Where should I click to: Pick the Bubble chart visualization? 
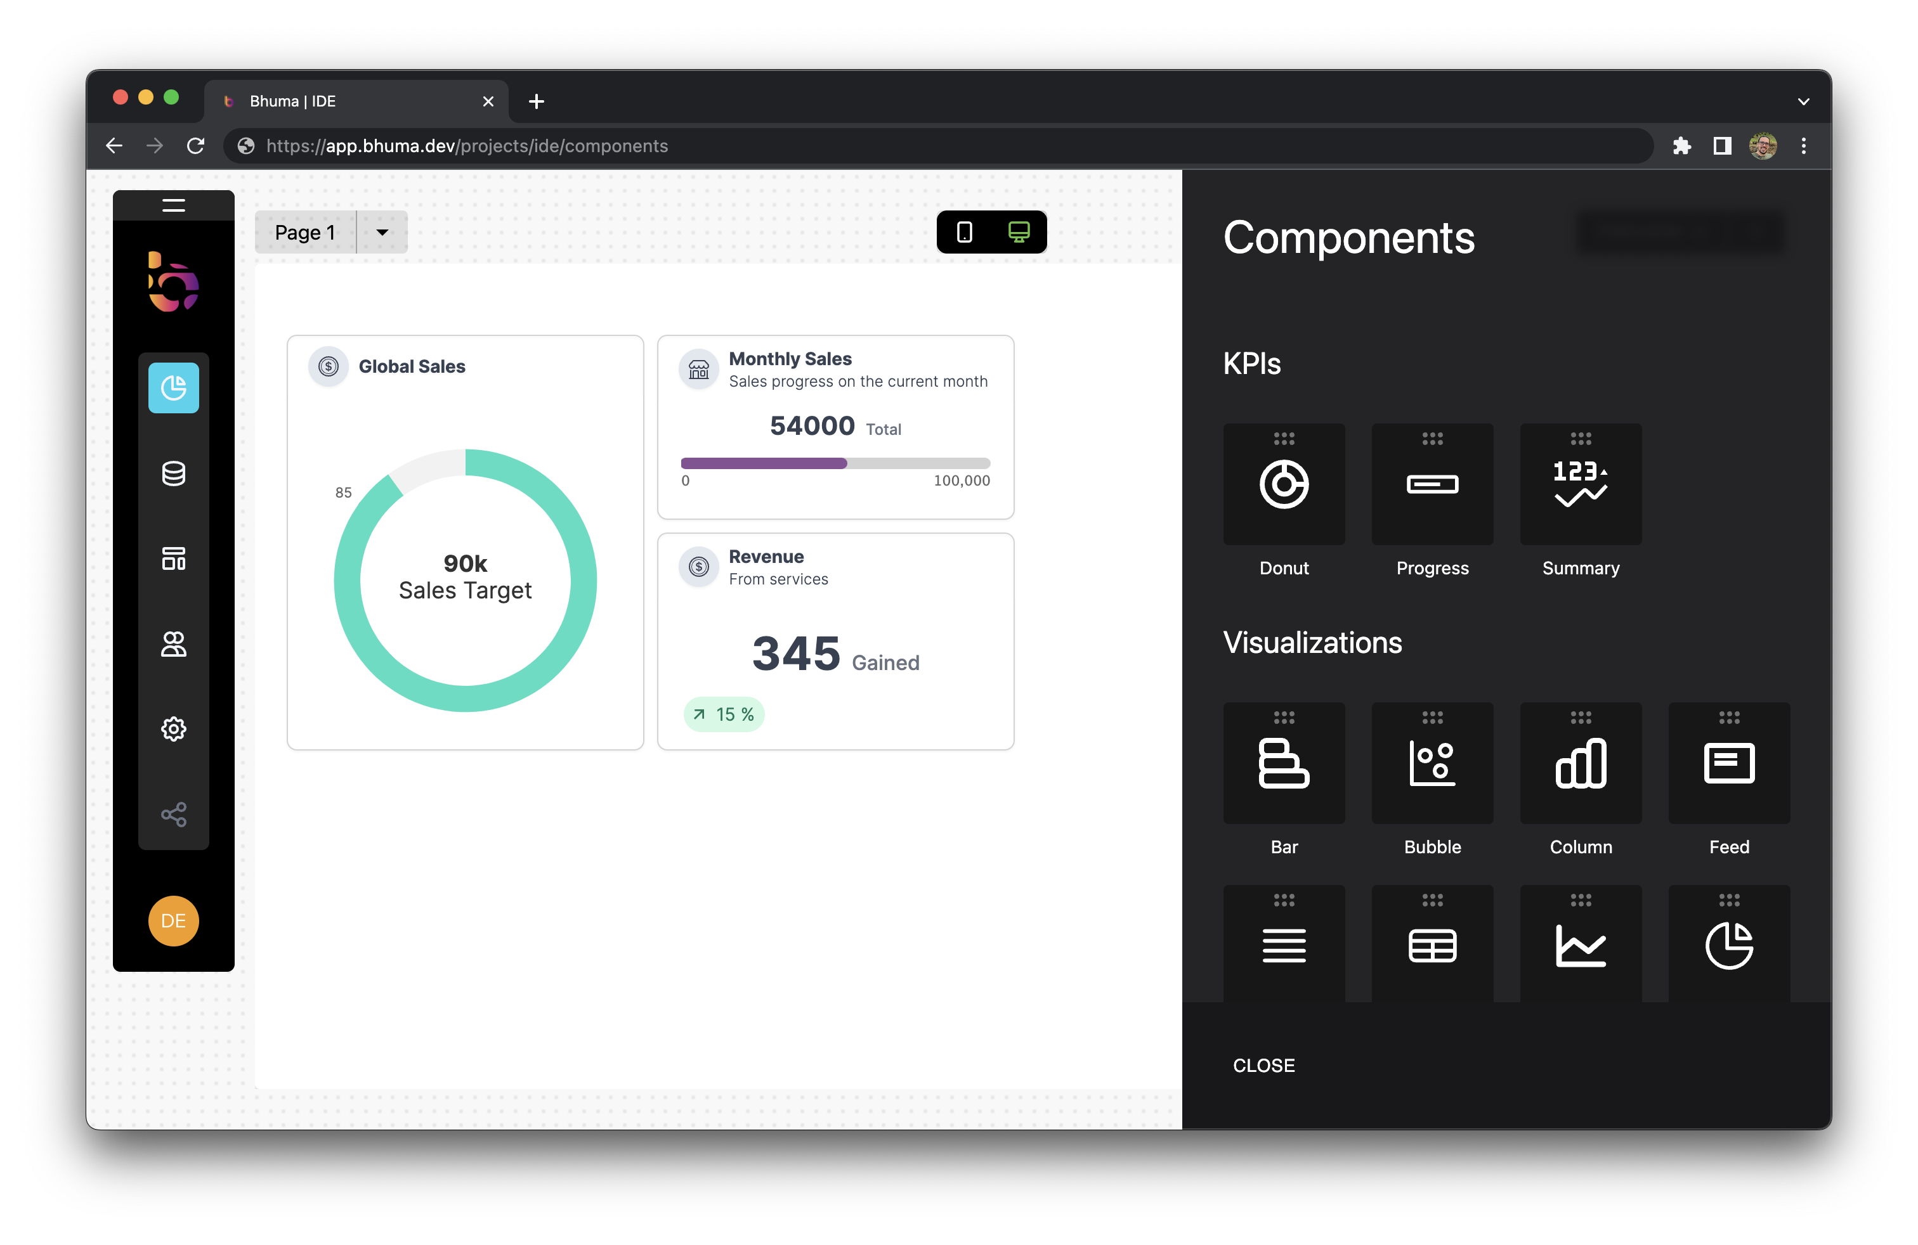click(x=1432, y=763)
